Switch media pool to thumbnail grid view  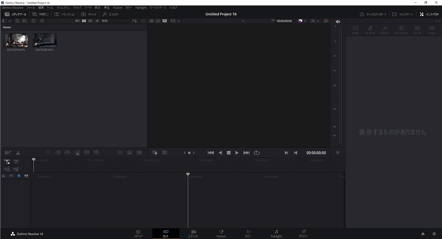[x=84, y=21]
